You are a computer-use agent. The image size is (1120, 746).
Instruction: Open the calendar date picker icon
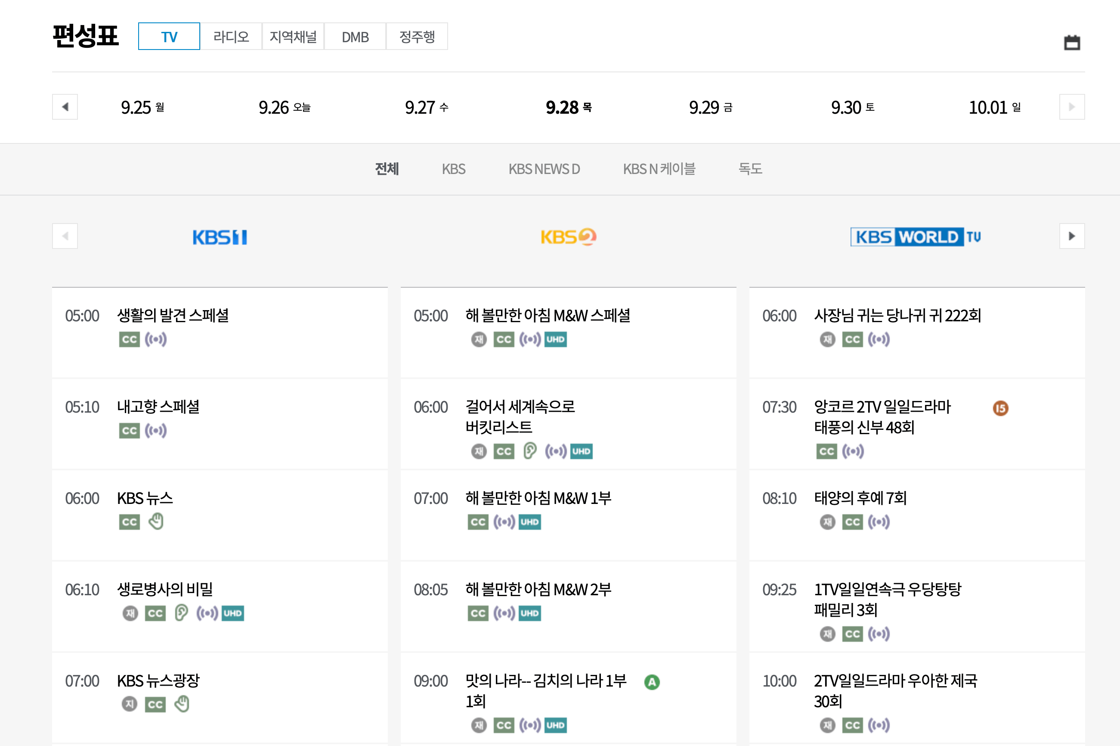pos(1071,43)
